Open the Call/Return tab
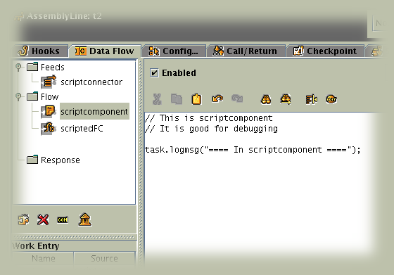Image resolution: width=394 pixels, height=275 pixels. (x=246, y=51)
